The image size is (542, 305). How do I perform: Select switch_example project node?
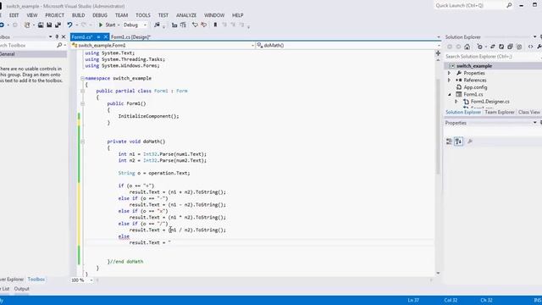[x=474, y=66]
